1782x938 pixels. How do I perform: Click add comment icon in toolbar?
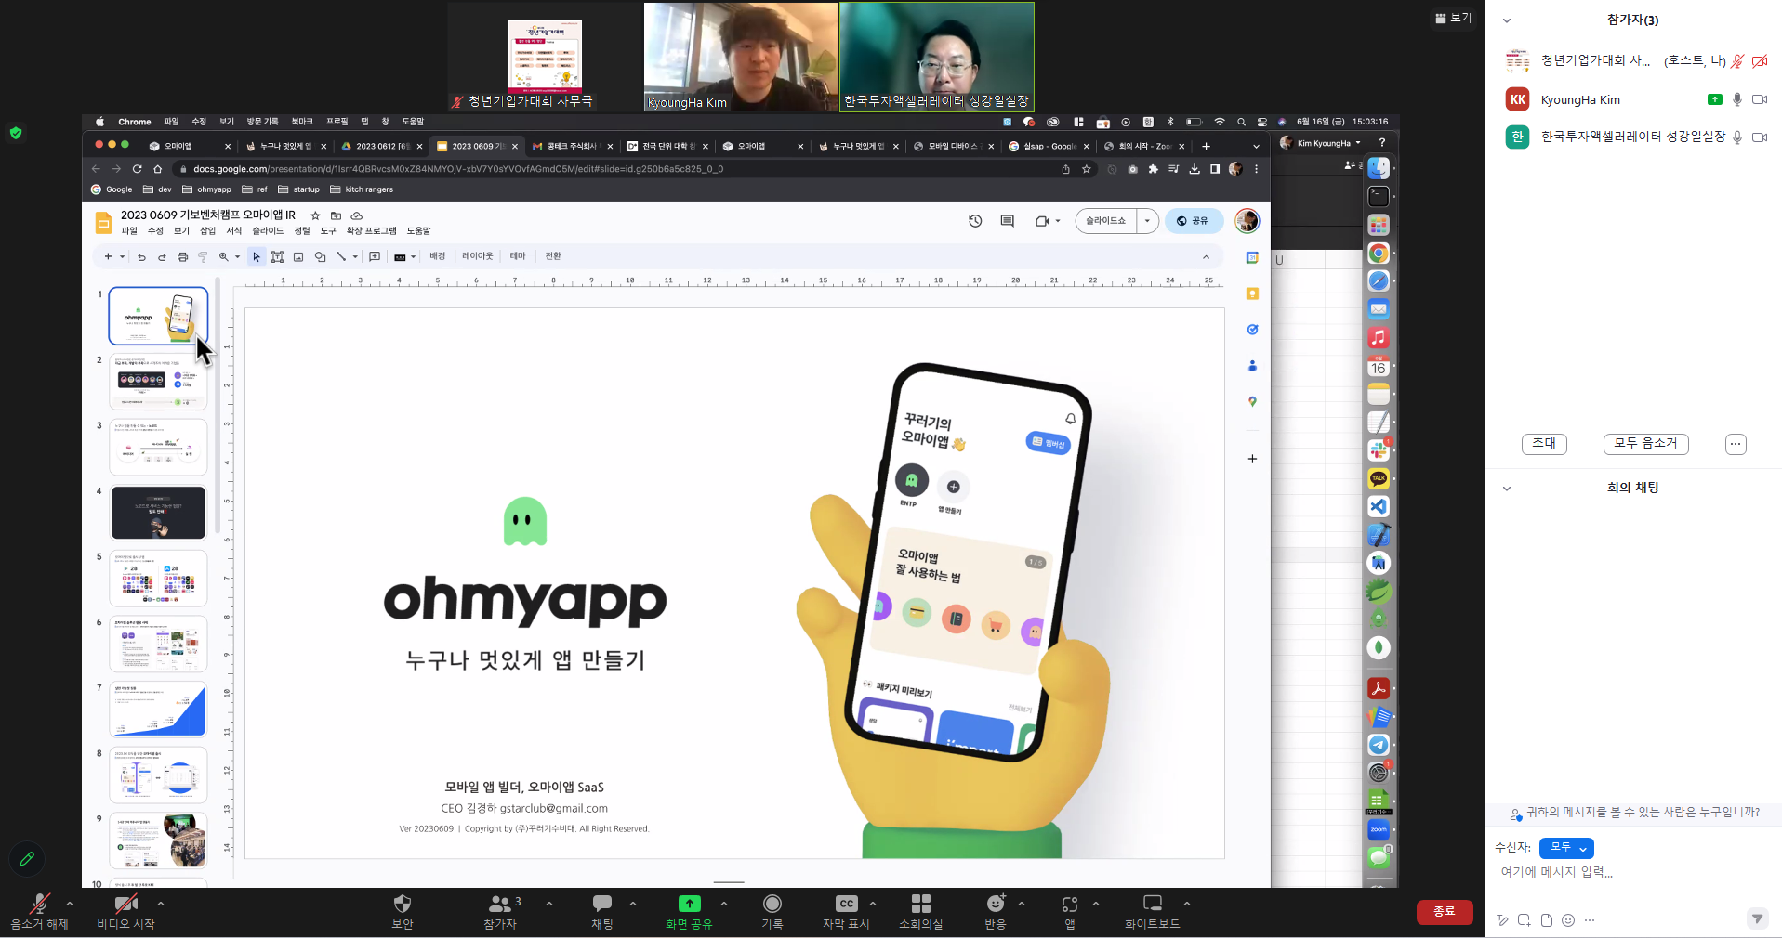pos(375,257)
